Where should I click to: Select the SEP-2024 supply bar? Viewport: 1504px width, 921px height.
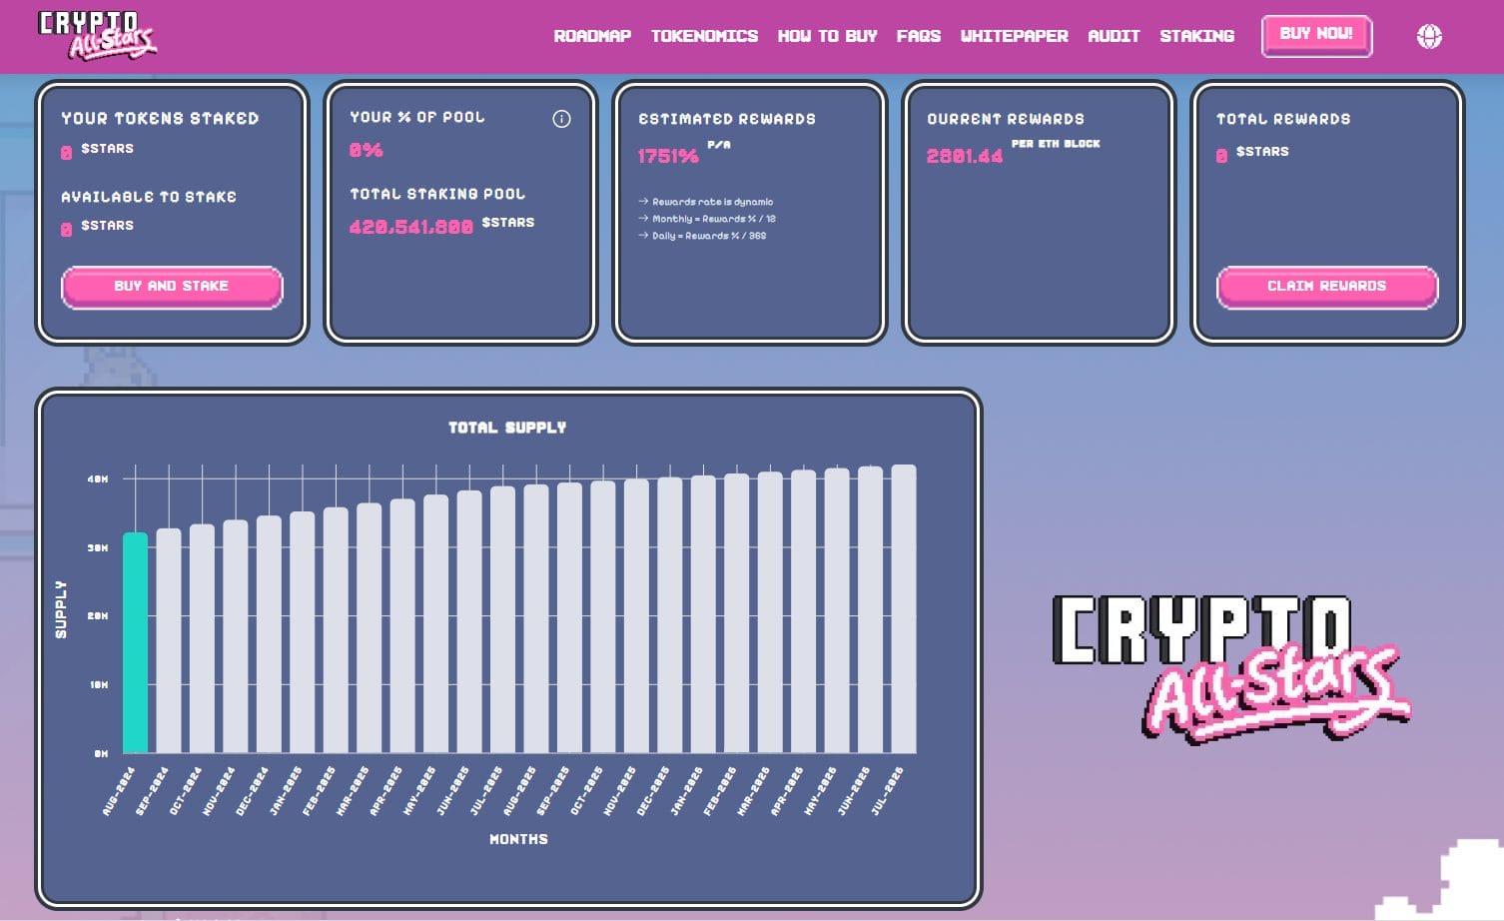point(169,640)
